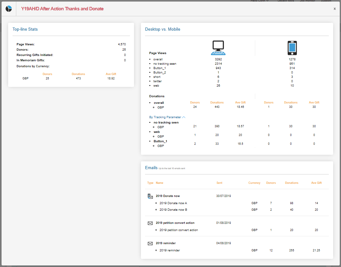341x267 pixels.
Task: Open the Job monitor page
Action: 307,1
